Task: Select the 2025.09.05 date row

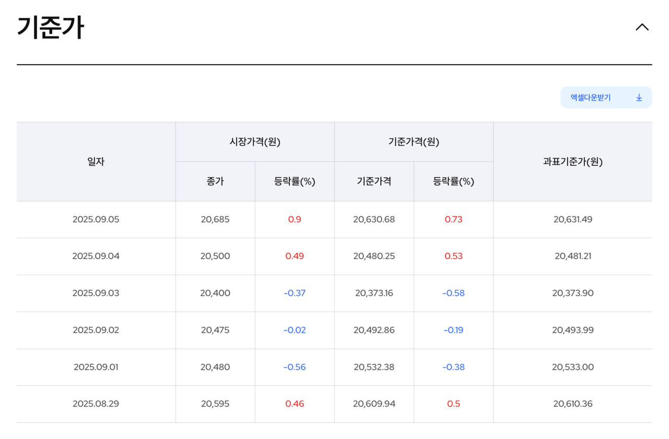Action: [x=96, y=219]
